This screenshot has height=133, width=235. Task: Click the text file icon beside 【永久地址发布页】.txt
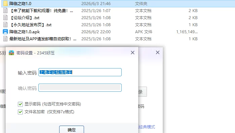5,25
